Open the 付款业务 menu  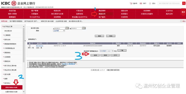click(x=80, y=11)
